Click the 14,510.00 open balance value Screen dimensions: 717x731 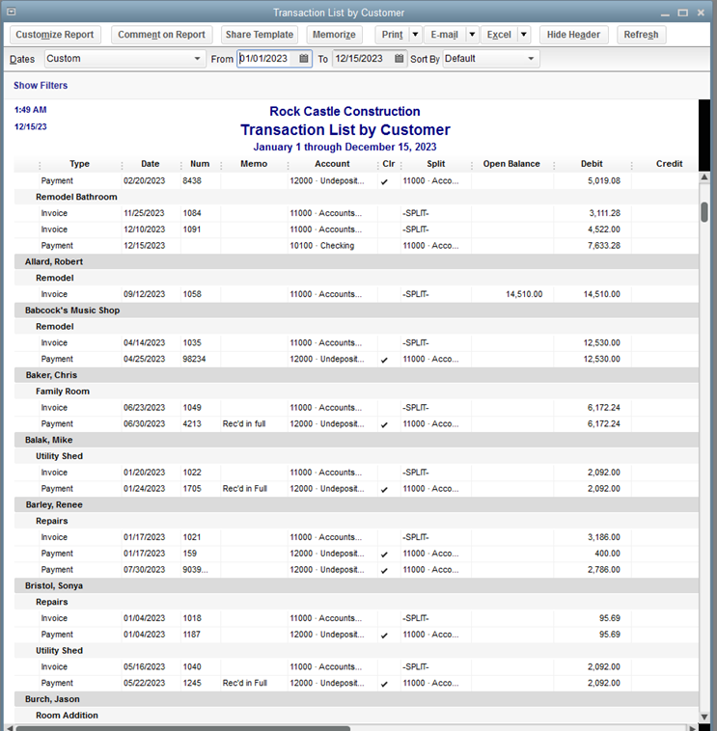click(524, 294)
